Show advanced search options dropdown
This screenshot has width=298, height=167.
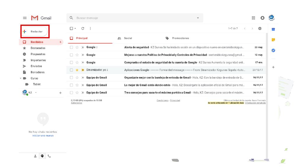tap(198, 18)
